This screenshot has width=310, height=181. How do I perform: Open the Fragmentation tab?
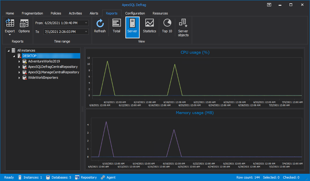(32, 13)
